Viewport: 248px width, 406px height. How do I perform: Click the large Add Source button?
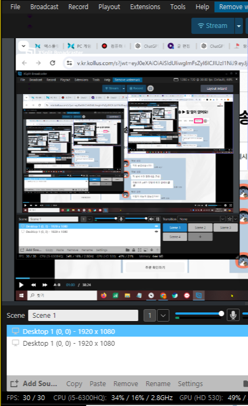(x=34, y=383)
